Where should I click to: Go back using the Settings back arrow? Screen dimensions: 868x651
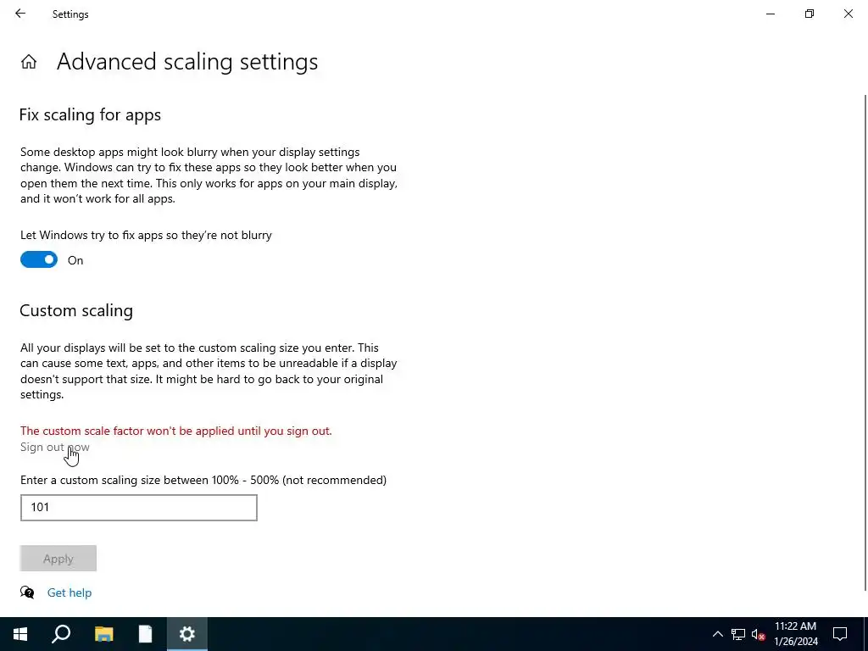tap(20, 14)
